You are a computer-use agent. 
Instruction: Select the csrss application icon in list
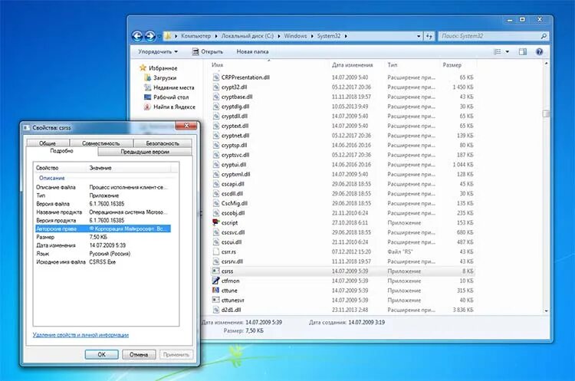(x=215, y=271)
